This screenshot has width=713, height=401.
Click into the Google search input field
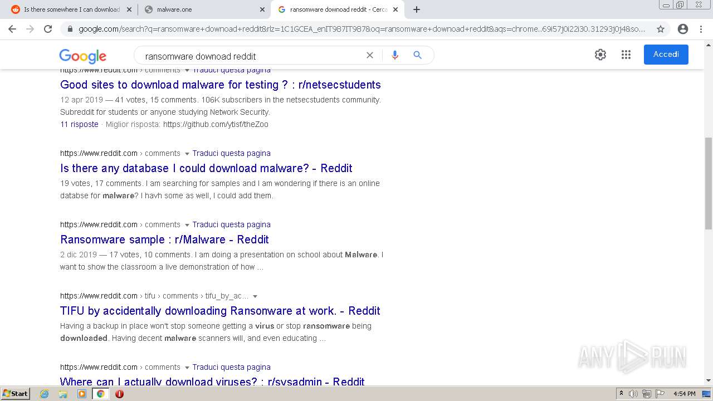pos(251,56)
